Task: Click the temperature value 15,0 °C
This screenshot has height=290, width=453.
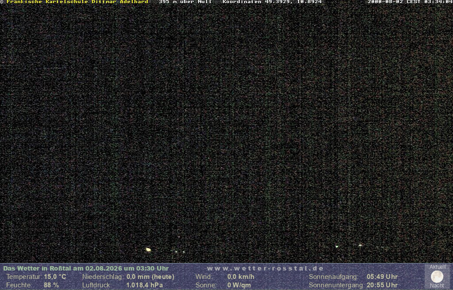Action: click(55, 277)
